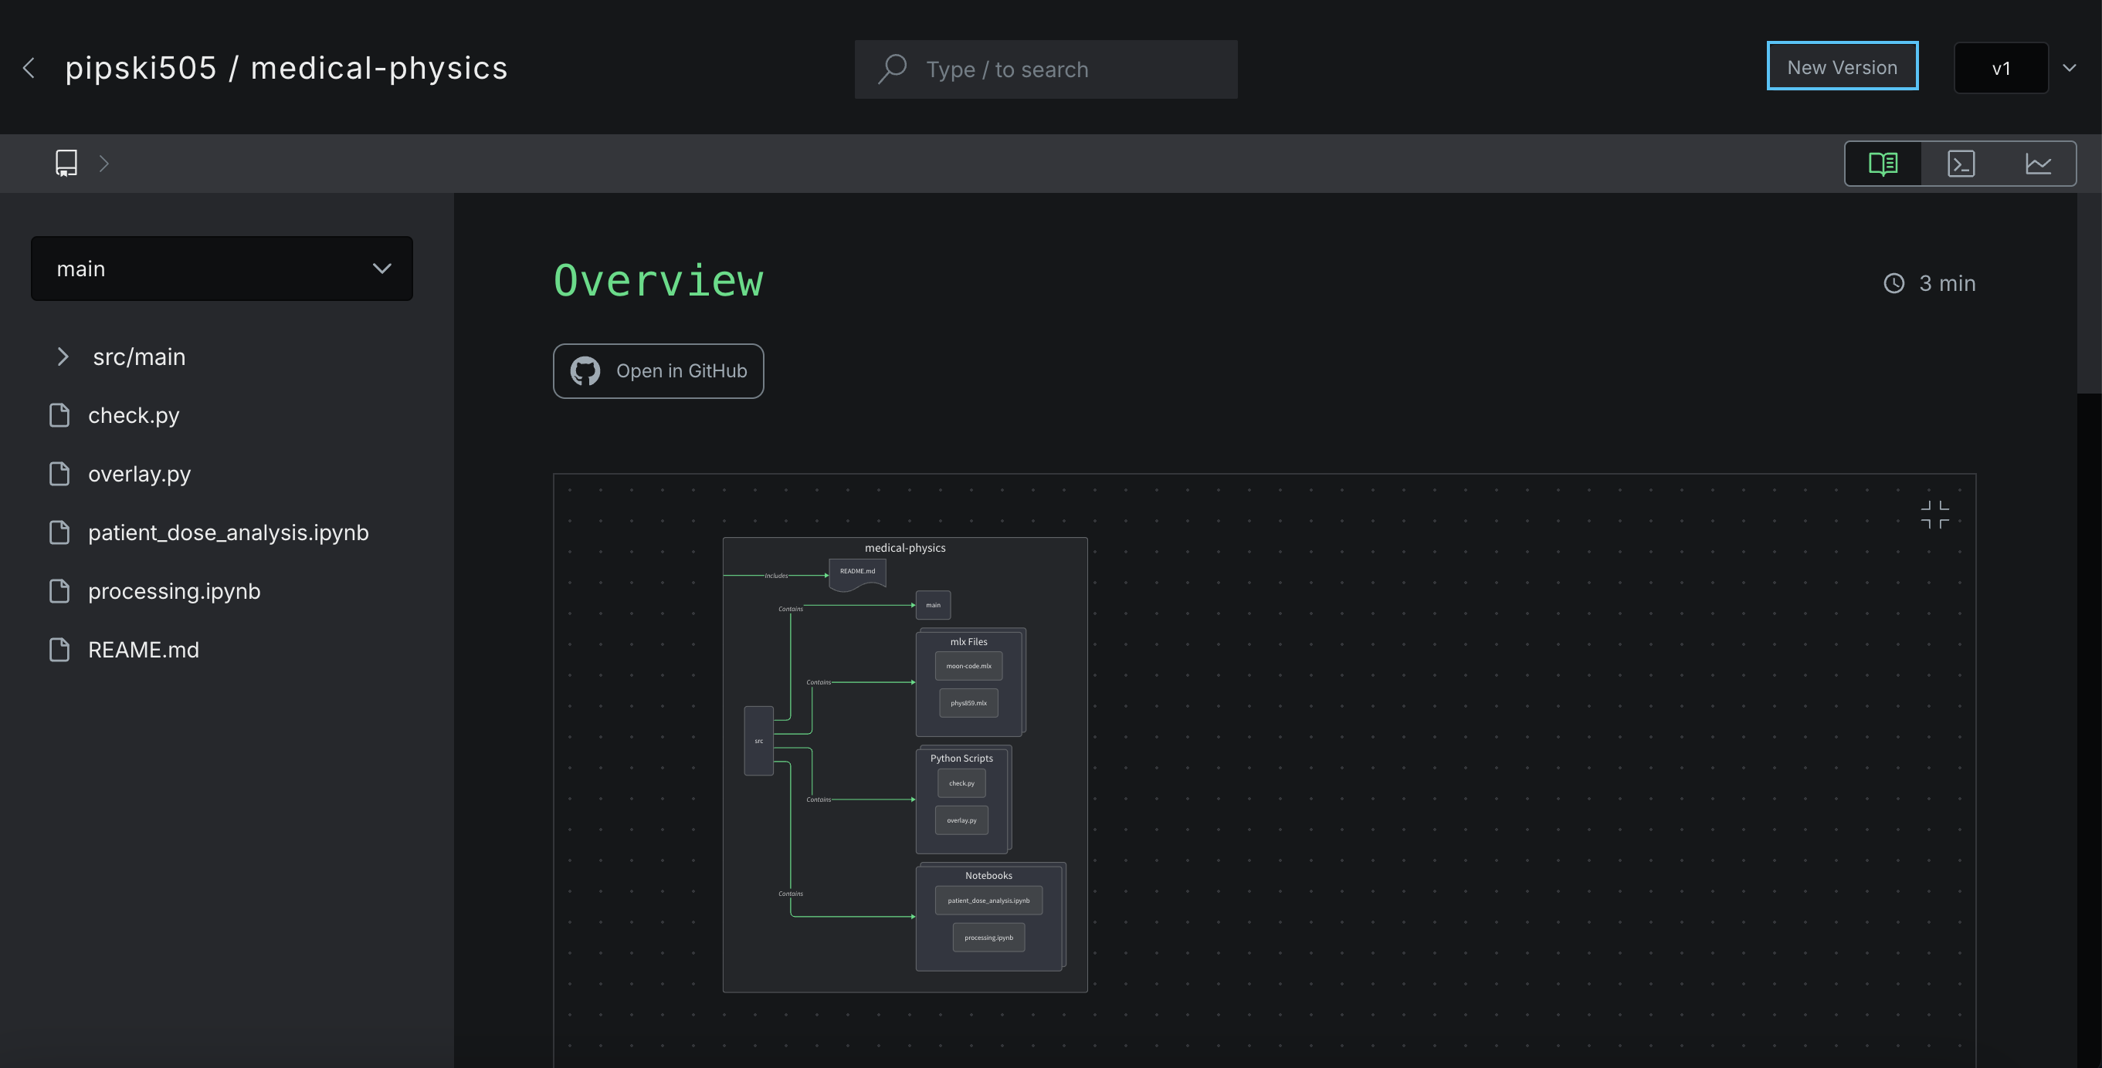2102x1068 pixels.
Task: Select check.py node in diagram
Action: click(961, 783)
